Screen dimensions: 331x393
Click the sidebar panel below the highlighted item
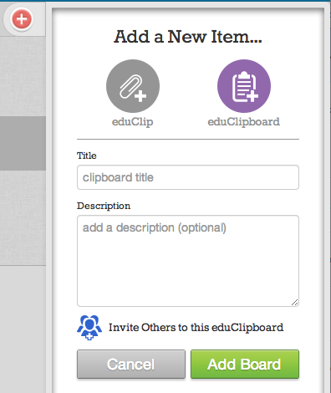pos(23,217)
